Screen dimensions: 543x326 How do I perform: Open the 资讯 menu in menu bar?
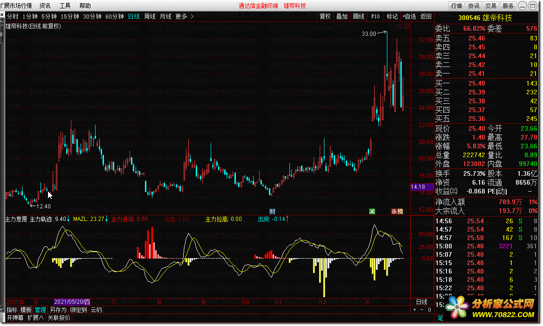pyautogui.click(x=45, y=6)
